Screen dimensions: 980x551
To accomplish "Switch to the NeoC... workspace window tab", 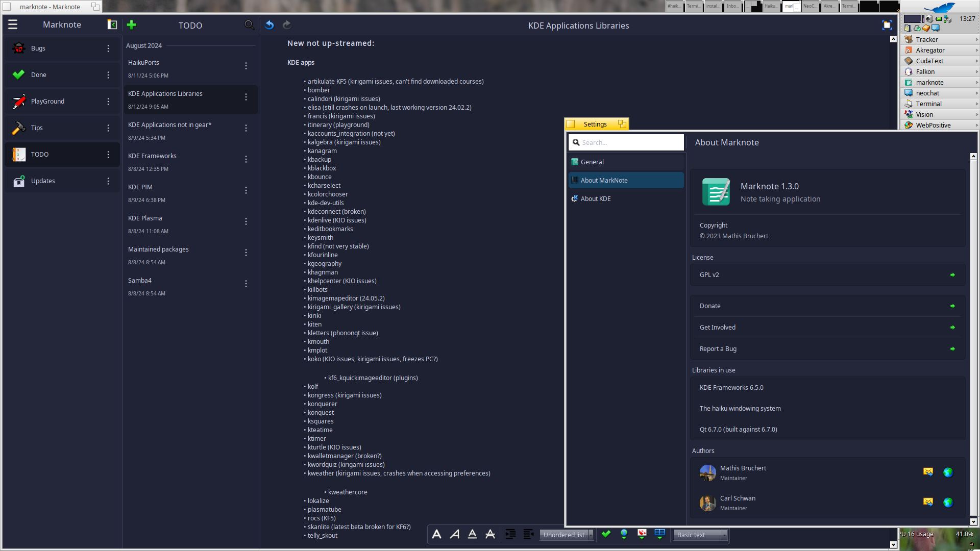I will (811, 6).
